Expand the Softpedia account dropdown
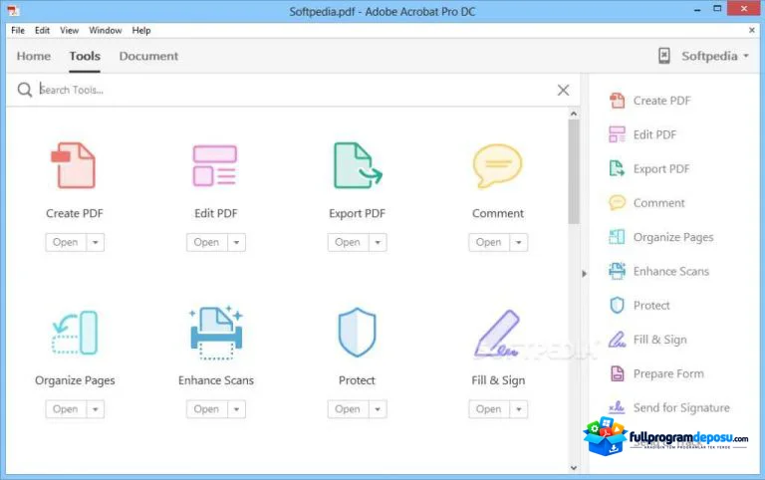This screenshot has width=765, height=480. 746,56
